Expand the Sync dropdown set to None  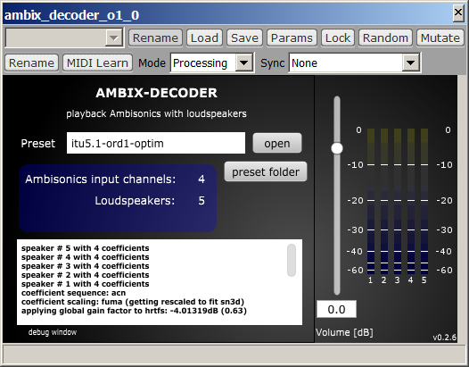pyautogui.click(x=410, y=63)
